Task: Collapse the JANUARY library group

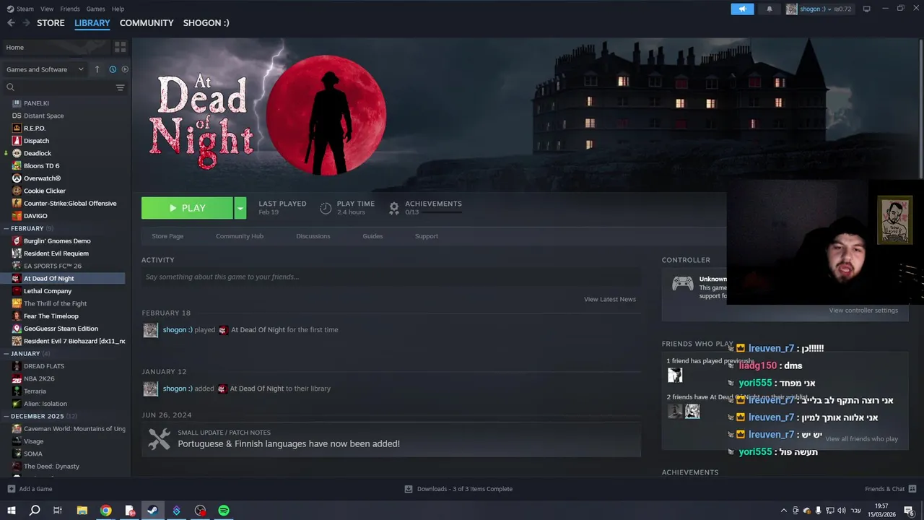Action: (x=7, y=354)
